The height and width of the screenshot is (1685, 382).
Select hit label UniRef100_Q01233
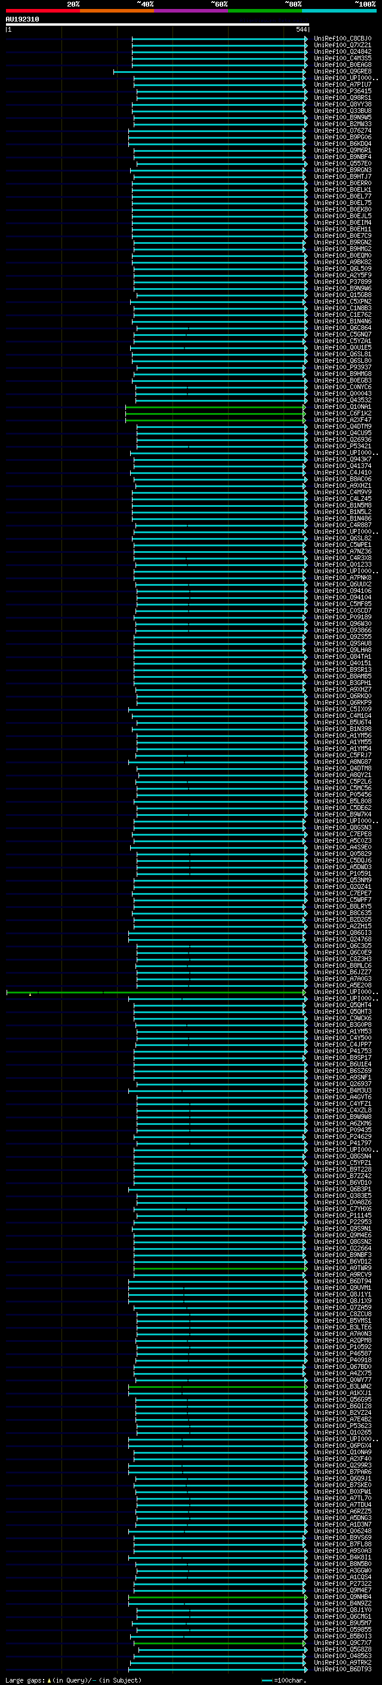click(343, 564)
